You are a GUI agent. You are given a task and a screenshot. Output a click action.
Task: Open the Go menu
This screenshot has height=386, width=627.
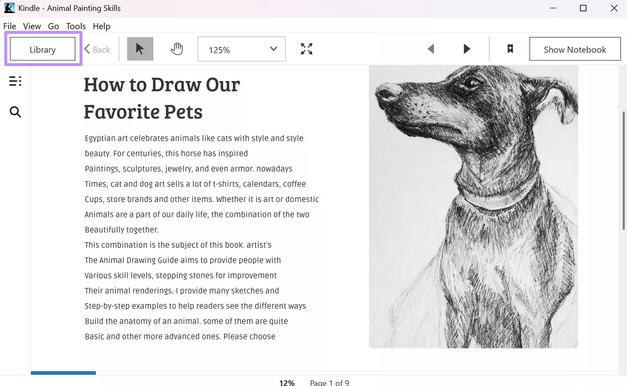pyautogui.click(x=54, y=26)
